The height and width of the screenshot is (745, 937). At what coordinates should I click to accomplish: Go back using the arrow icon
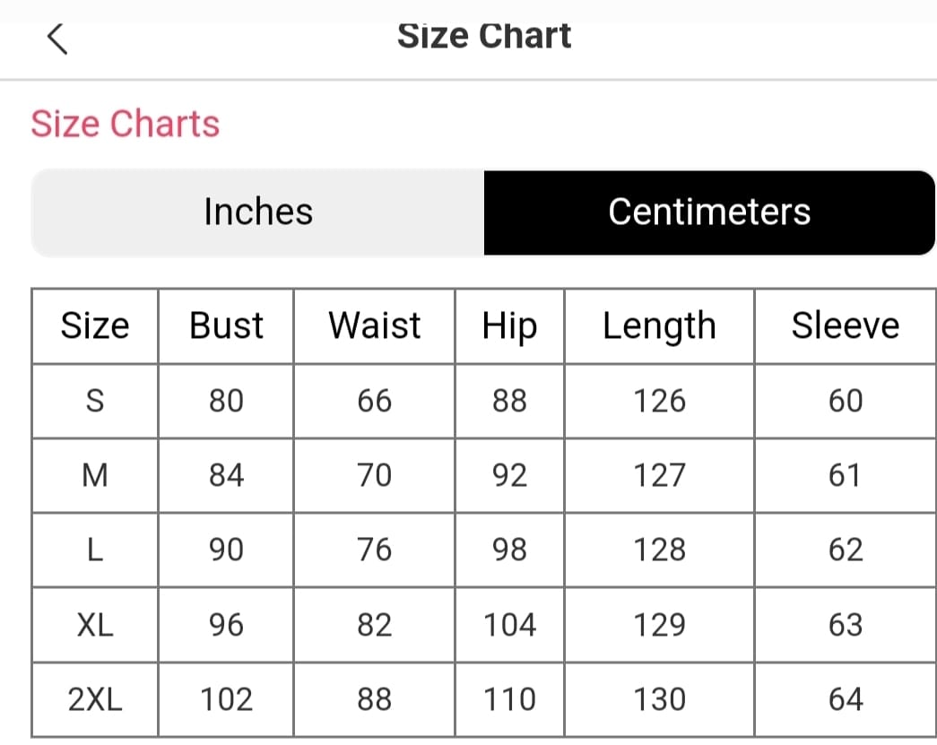[x=56, y=39]
